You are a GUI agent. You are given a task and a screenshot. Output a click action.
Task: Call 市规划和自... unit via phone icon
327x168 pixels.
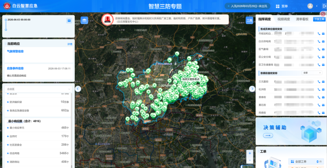pyautogui.click(x=319, y=33)
